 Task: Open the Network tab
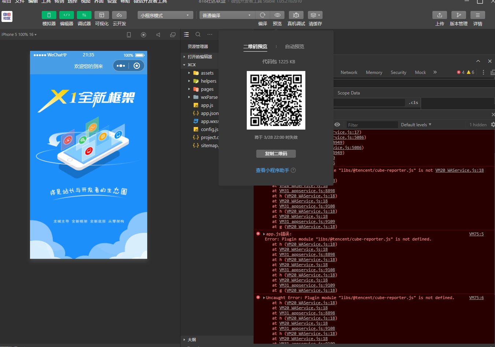(349, 72)
